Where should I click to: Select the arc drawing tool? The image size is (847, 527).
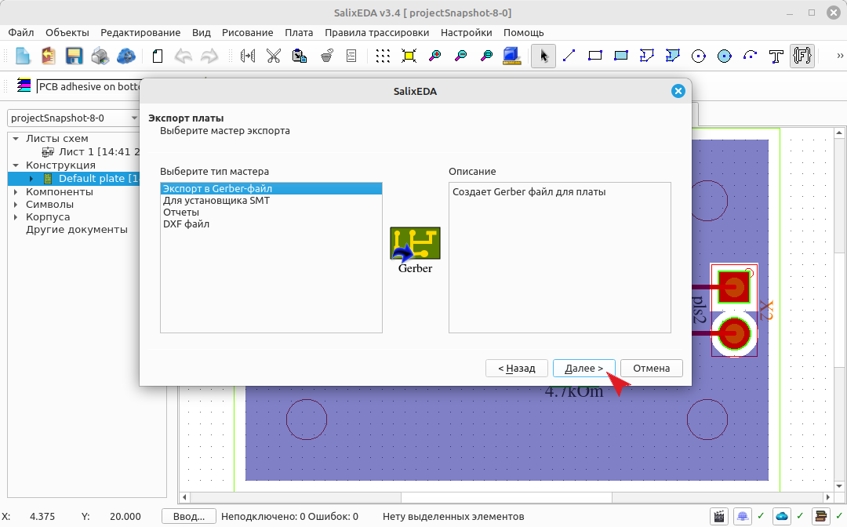point(751,56)
